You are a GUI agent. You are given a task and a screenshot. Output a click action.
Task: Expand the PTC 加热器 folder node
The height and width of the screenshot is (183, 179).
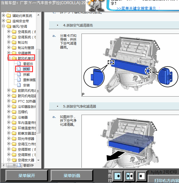(9, 101)
